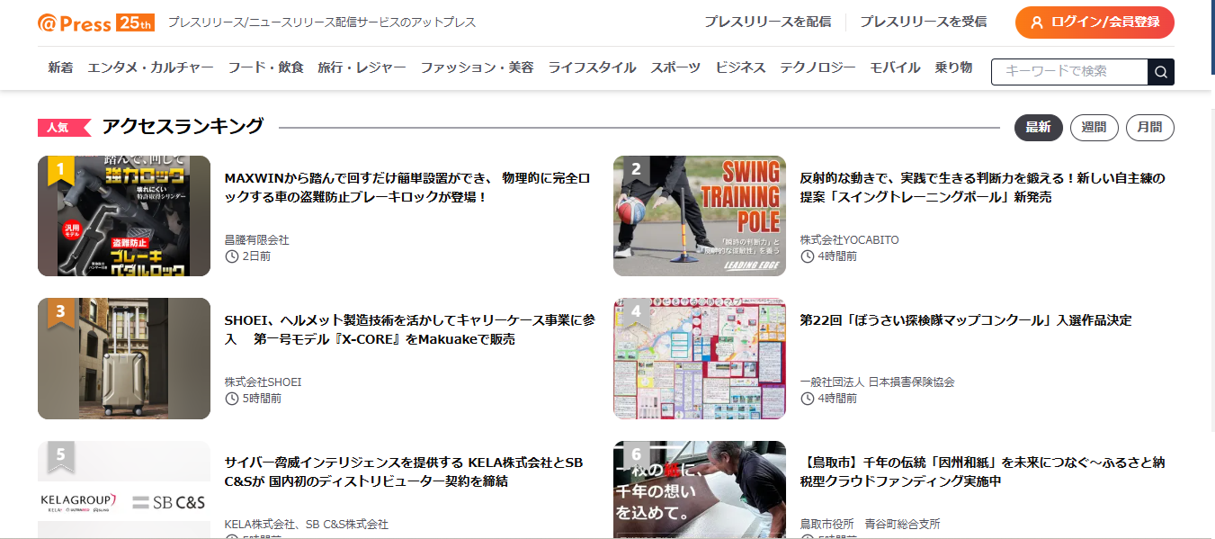Open エンタメ・カルチャー category

coord(150,67)
